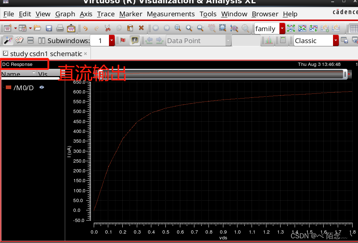Open the Measurements menu
Image resolution: width=358 pixels, height=243 pixels.
point(171,14)
